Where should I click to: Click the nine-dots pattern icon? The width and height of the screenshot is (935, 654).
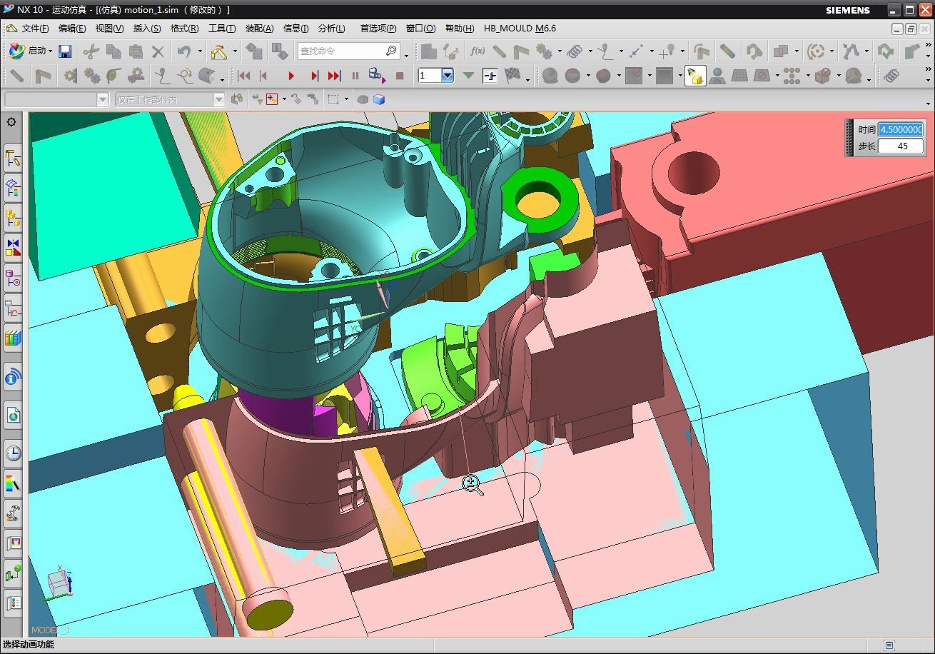pyautogui.click(x=791, y=76)
